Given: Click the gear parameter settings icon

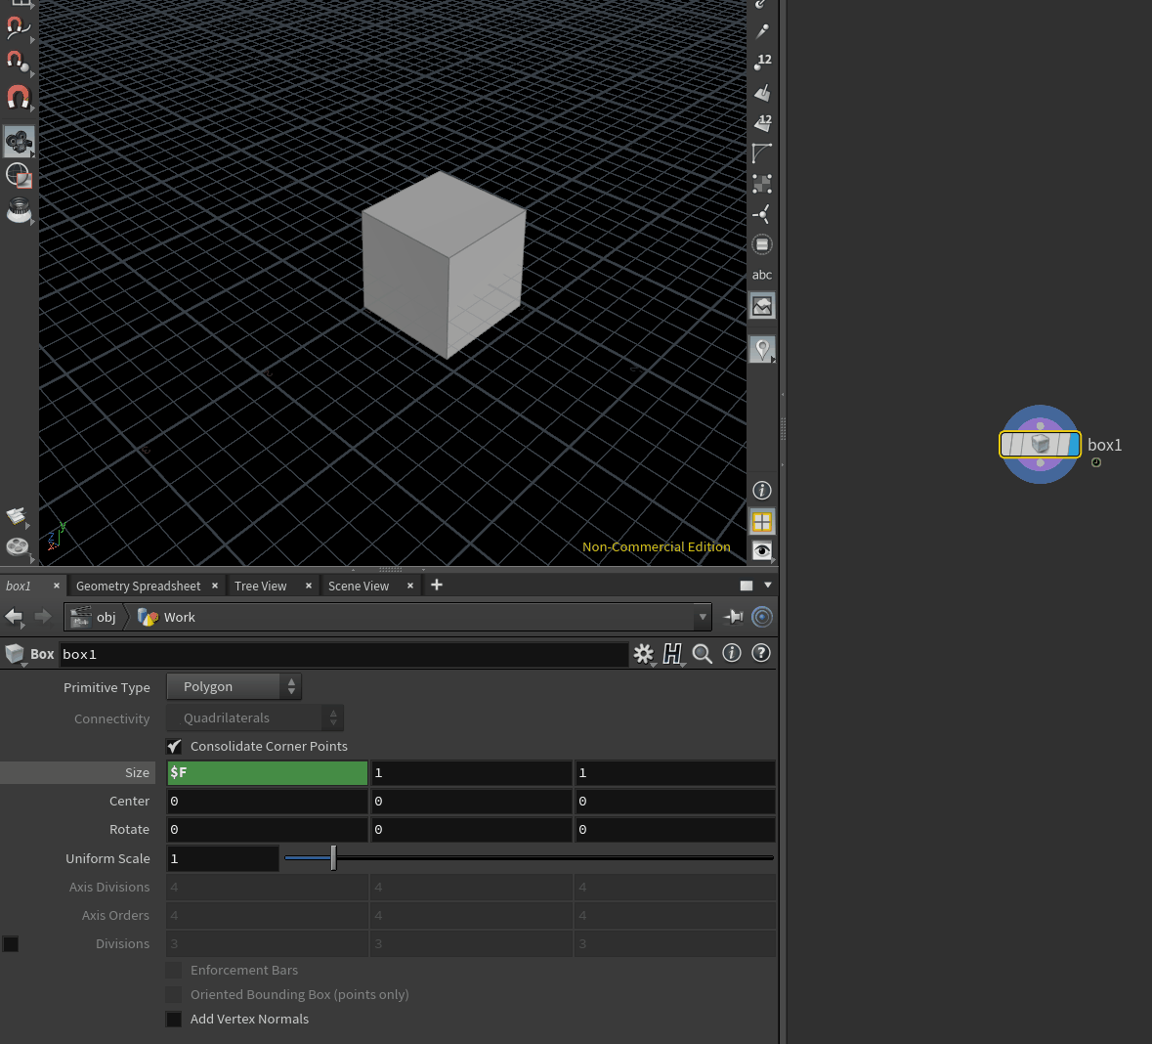Looking at the screenshot, I should click(642, 654).
